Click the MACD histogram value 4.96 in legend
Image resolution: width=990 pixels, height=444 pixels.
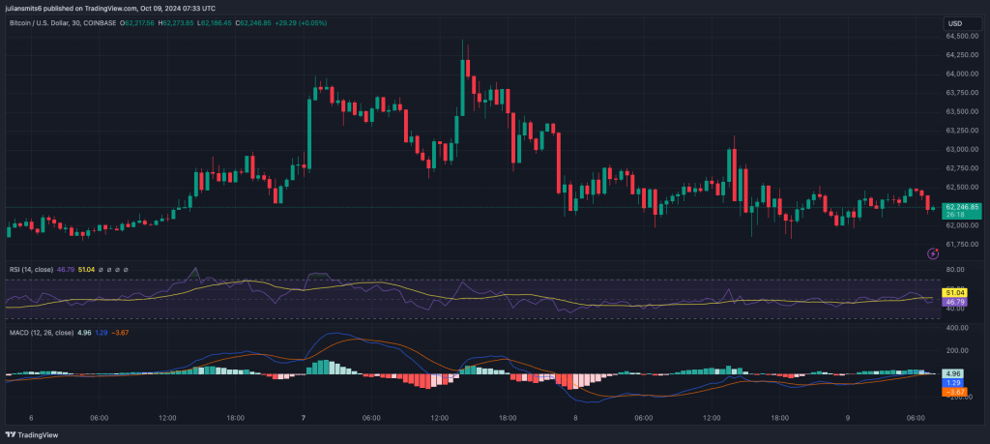pyautogui.click(x=84, y=332)
